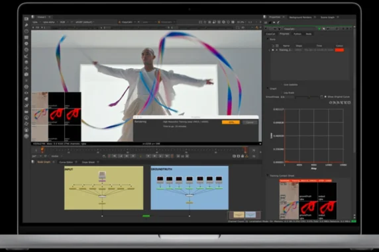
Task: Click the Smoothness value field
Action: (287, 97)
